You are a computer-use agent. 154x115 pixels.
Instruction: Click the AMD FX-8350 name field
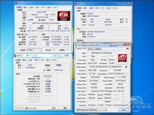(42, 12)
